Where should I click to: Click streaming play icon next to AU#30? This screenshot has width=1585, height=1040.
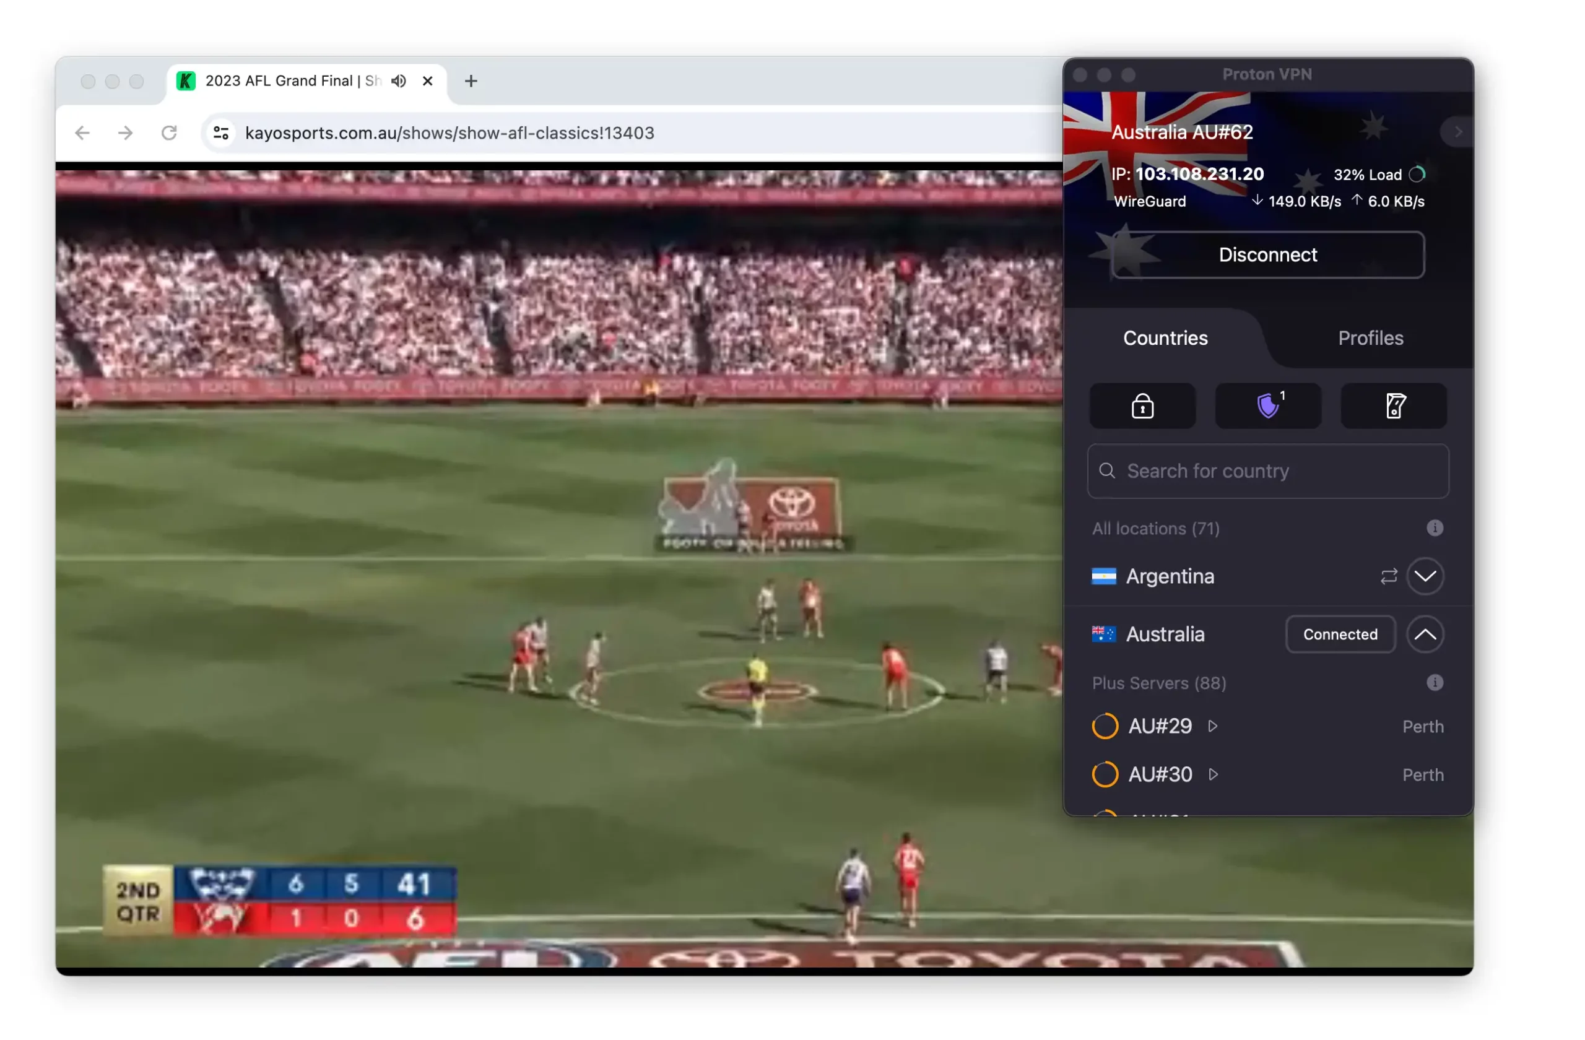pyautogui.click(x=1213, y=774)
